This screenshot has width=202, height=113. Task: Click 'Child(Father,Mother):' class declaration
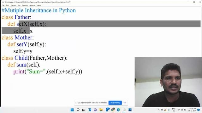(41, 58)
